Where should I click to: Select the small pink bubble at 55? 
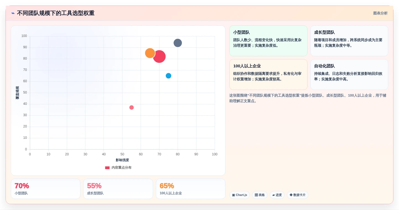coord(132,107)
